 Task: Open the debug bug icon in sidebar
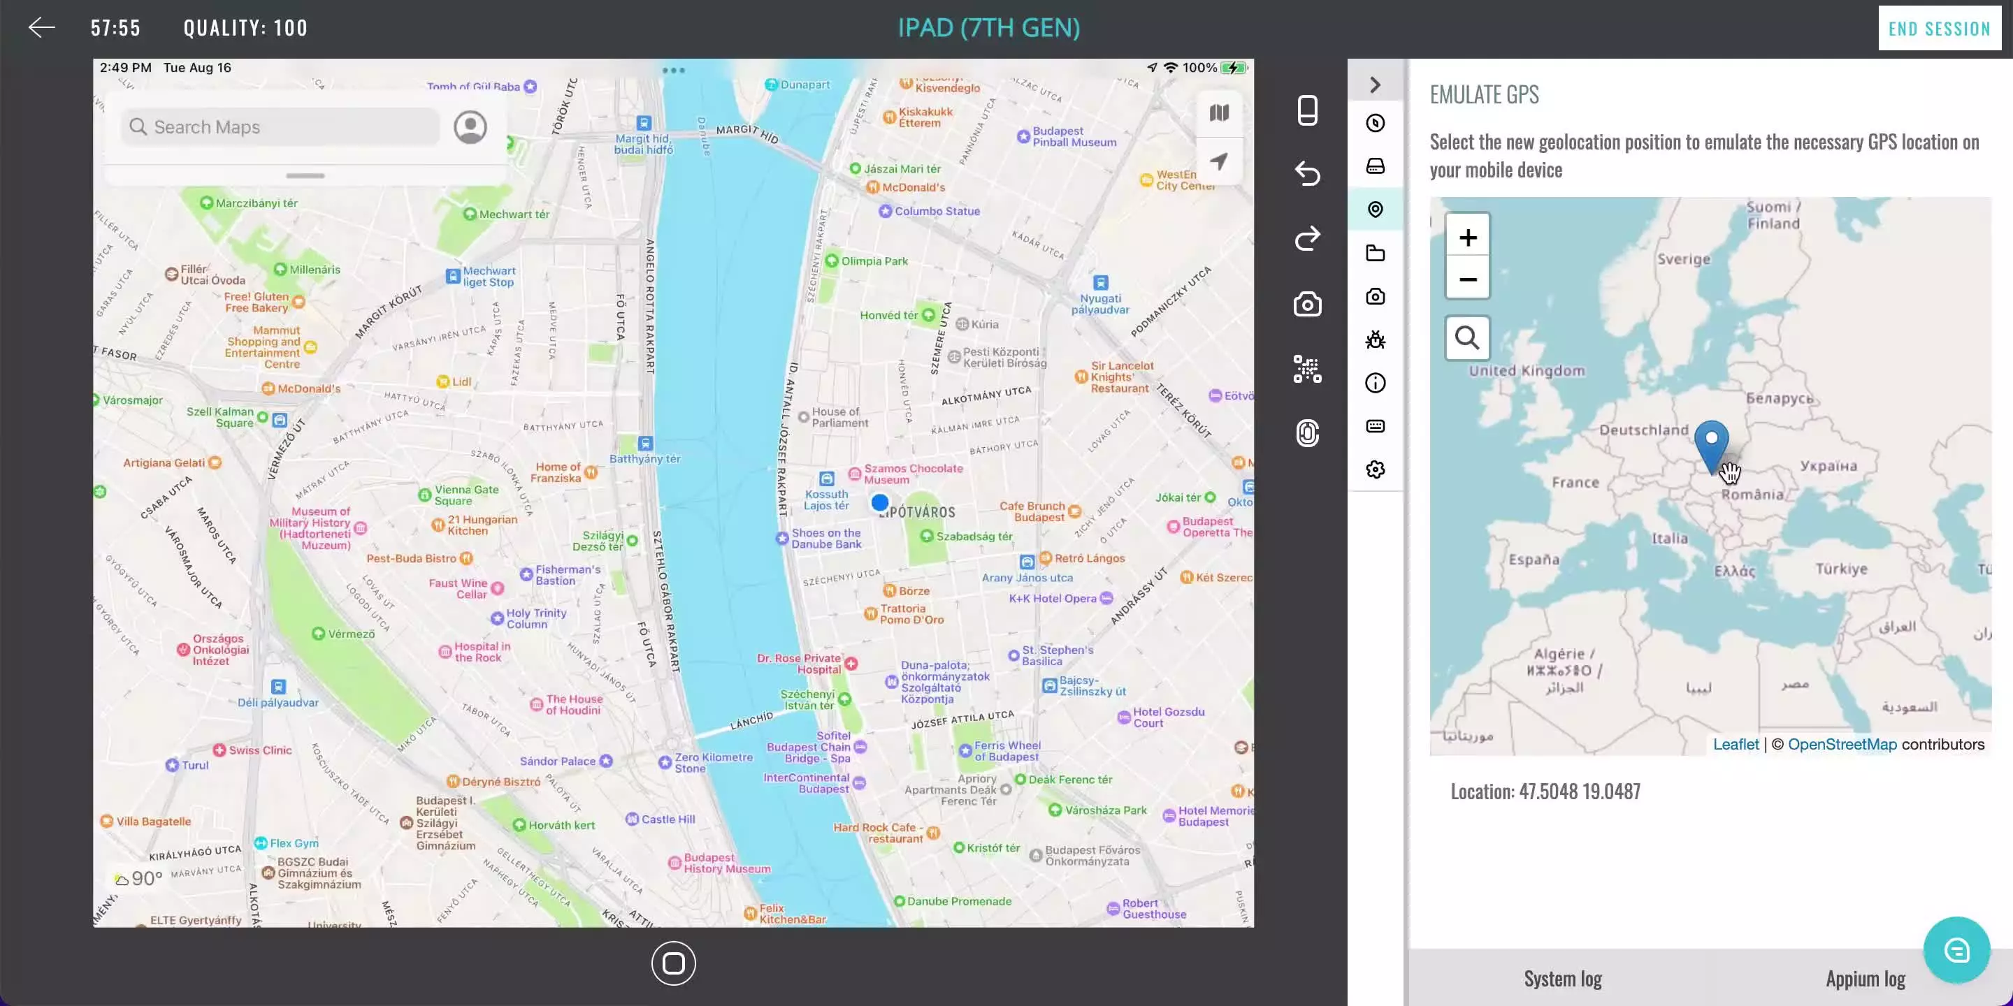pyautogui.click(x=1376, y=340)
